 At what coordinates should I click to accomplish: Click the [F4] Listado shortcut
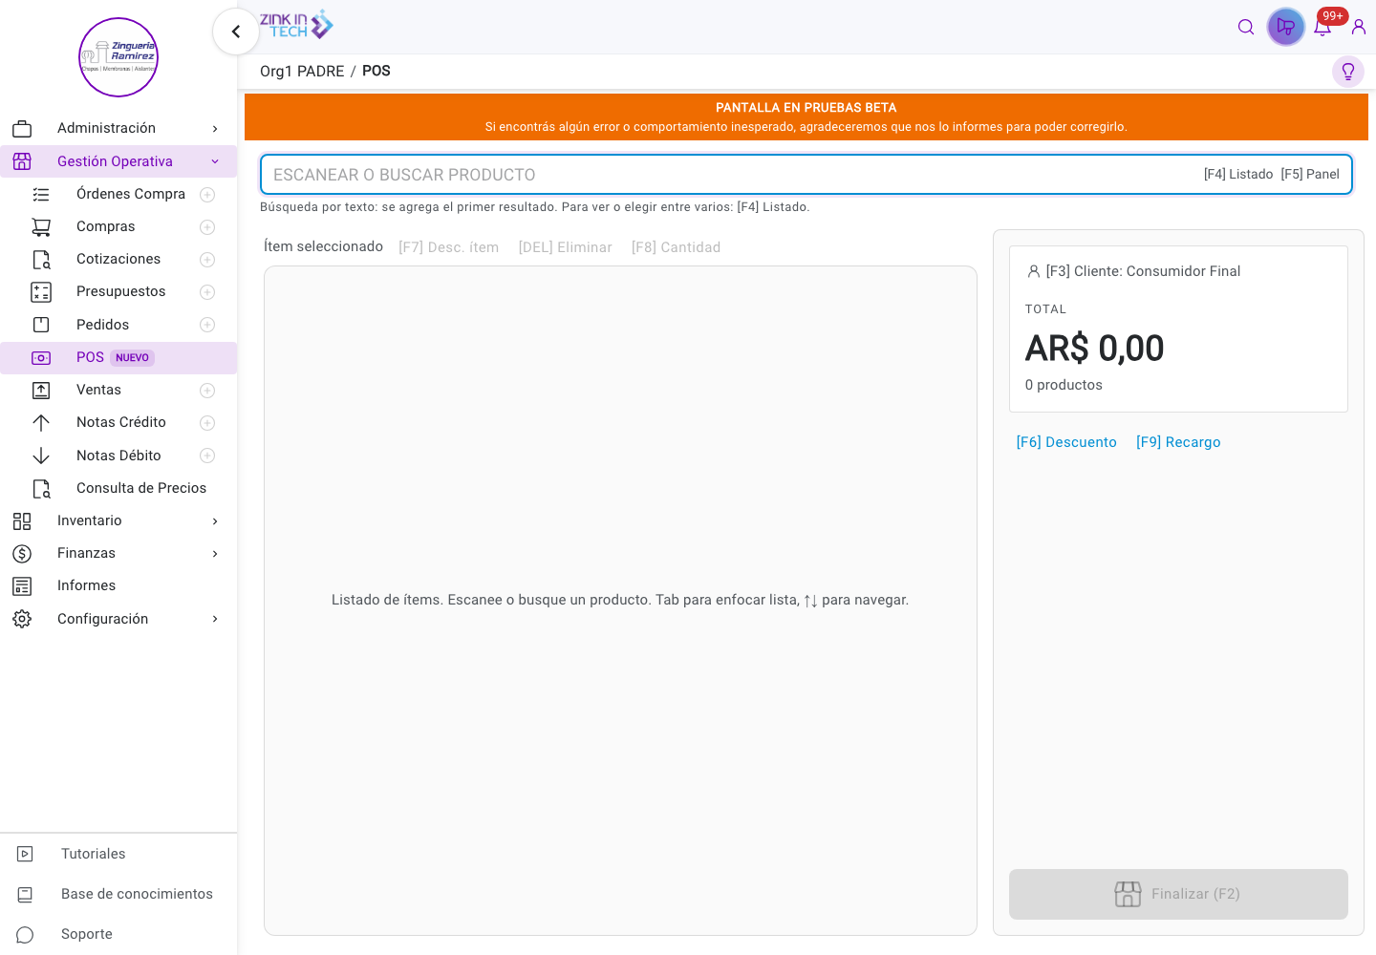(1238, 174)
